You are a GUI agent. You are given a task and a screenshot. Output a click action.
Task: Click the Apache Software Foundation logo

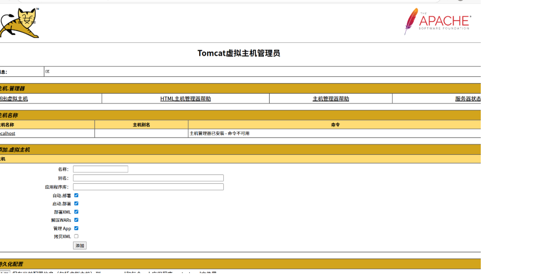pyautogui.click(x=437, y=21)
